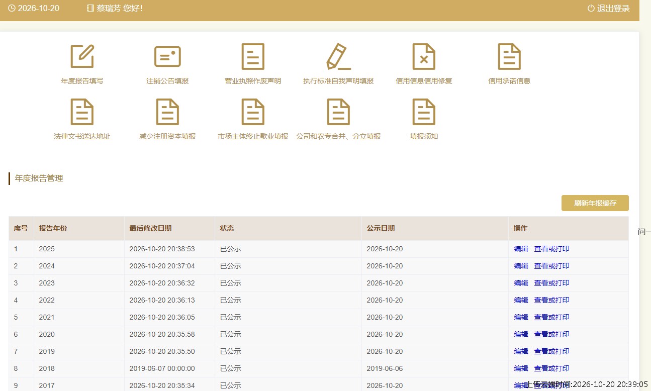Screen dimensions: 651x391
Task: Open the 执行标准自我声明填报 pencil icon
Action: click(x=338, y=56)
